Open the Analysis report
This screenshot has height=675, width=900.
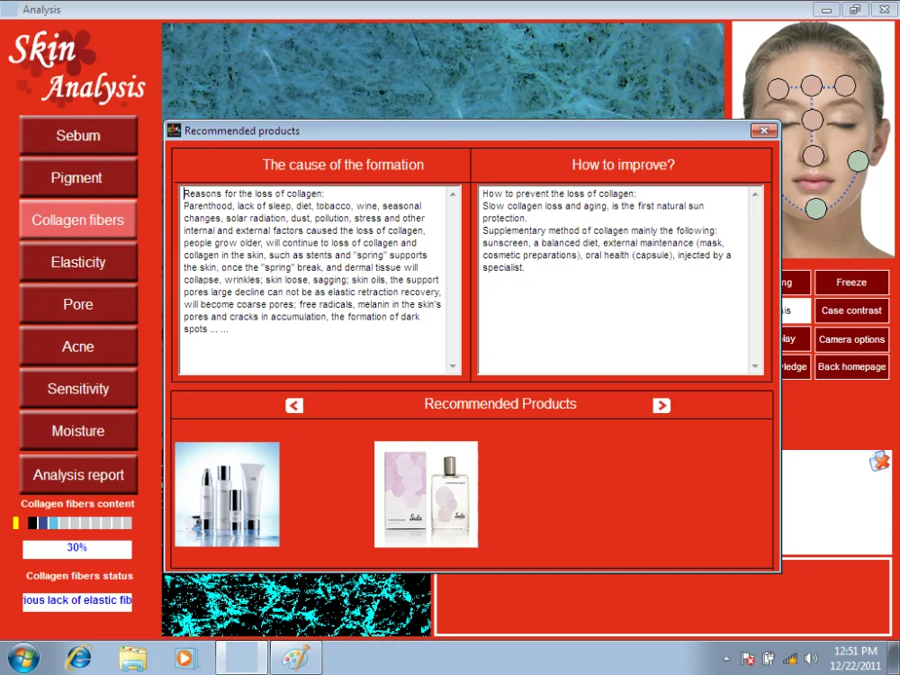pyautogui.click(x=78, y=475)
